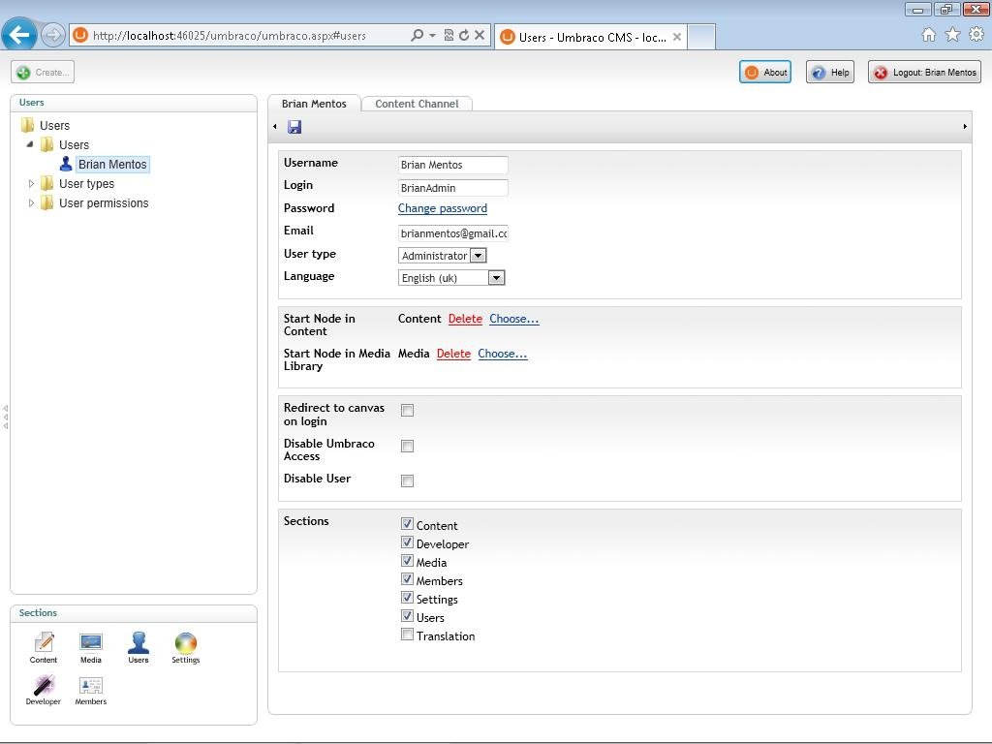992x744 pixels.
Task: Toggle Redirect to canvas on login checkbox
Action: tap(408, 411)
